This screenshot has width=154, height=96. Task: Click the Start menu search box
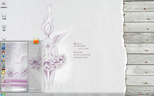pyautogui.click(x=14, y=89)
